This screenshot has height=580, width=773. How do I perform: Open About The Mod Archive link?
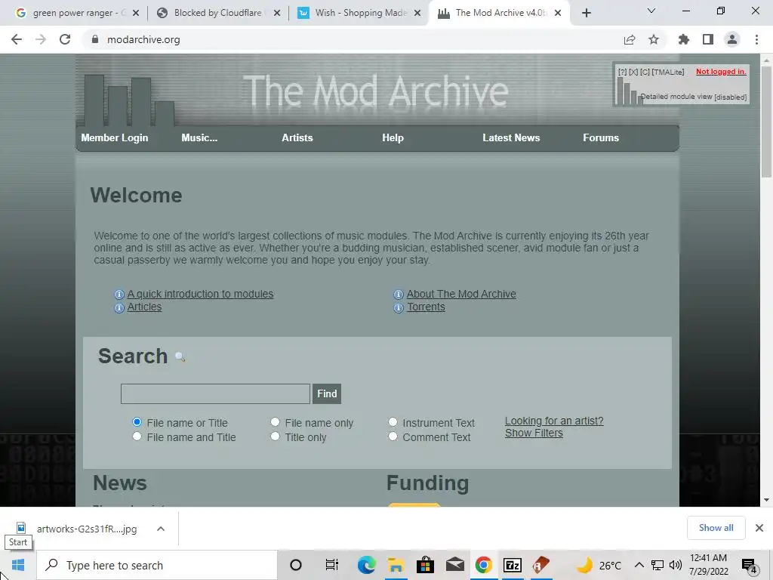(461, 294)
